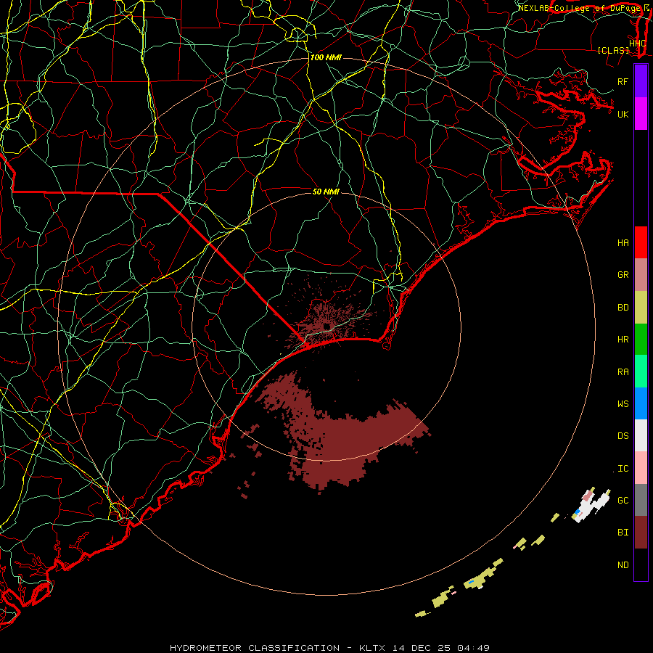
Task: Click the BD yellow legend swatch
Action: [641, 308]
